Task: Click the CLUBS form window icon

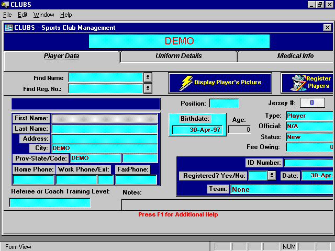Action: coord(8,28)
